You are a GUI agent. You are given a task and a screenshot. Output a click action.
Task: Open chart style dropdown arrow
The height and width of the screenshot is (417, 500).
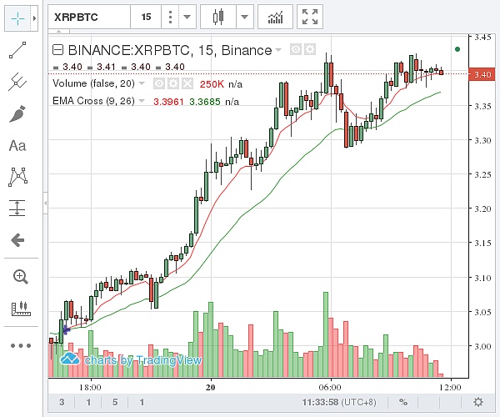pos(244,17)
